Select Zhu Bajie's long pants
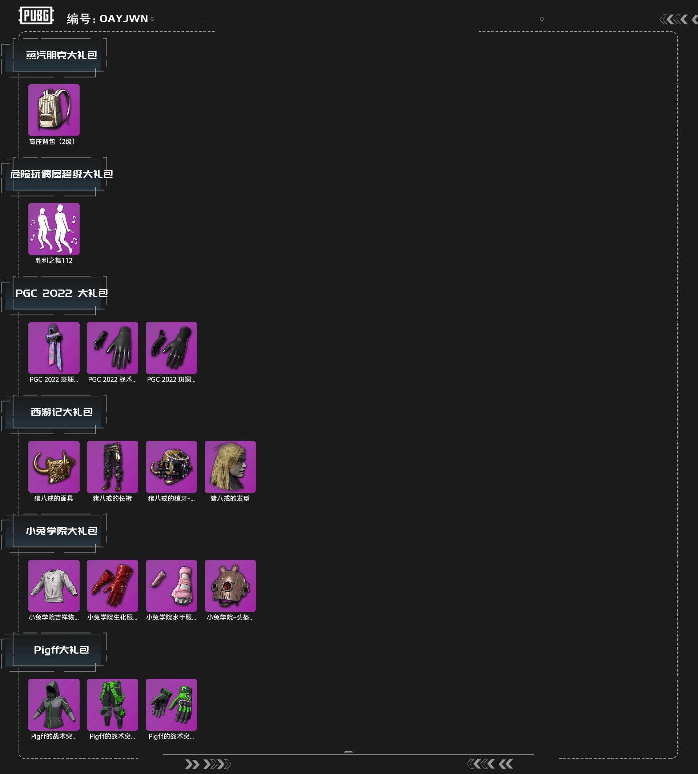 point(112,467)
